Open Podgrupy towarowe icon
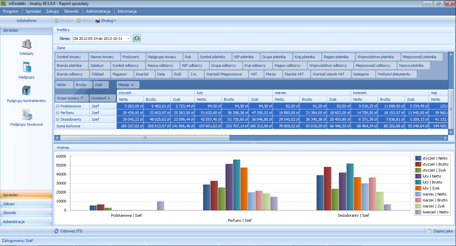Viewport: 456px width, 246px height. click(26, 115)
